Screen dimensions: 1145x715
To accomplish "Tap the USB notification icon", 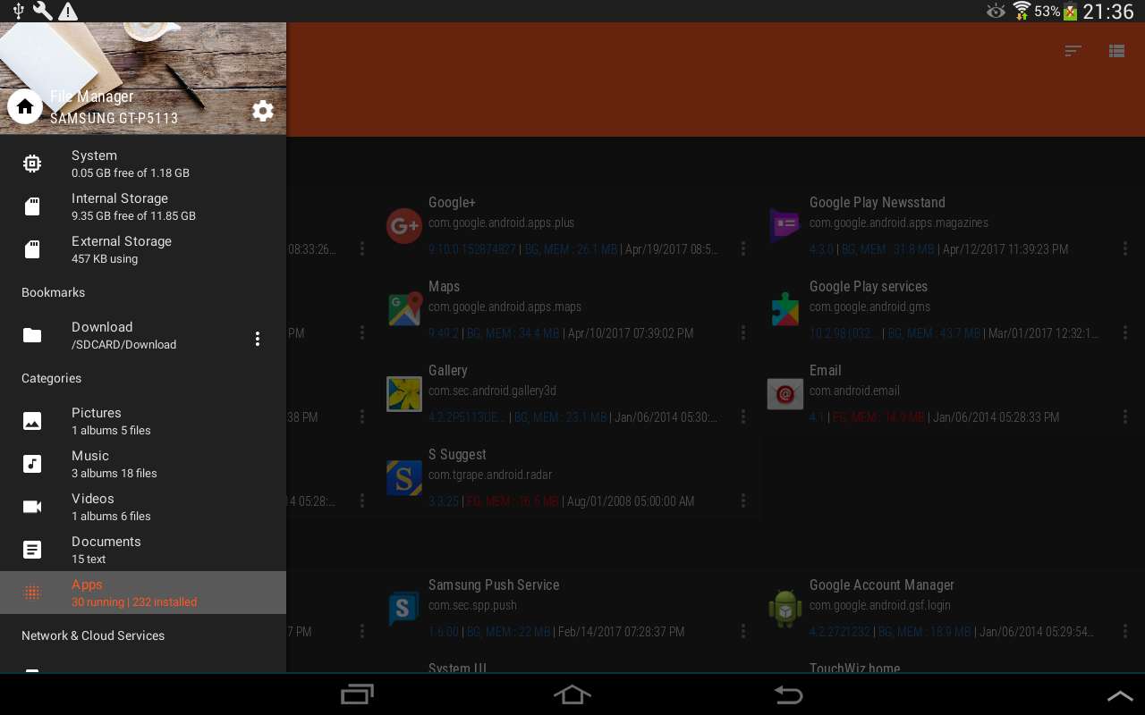I will tap(18, 11).
